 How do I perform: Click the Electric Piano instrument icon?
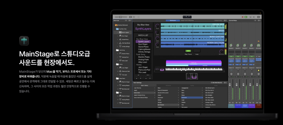coord(120,54)
